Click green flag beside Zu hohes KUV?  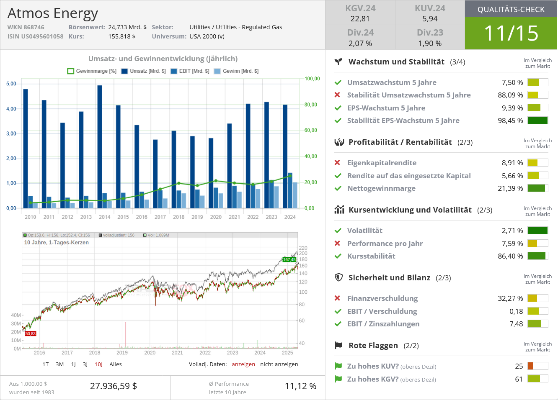point(338,366)
